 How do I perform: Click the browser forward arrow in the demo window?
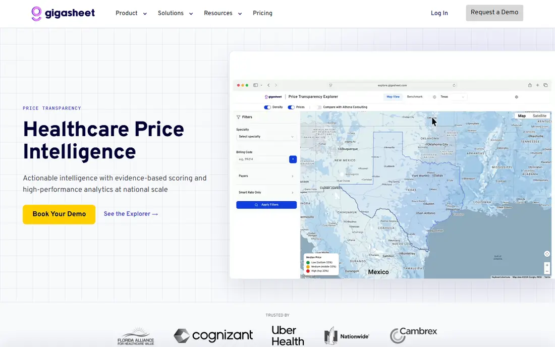[x=276, y=85]
